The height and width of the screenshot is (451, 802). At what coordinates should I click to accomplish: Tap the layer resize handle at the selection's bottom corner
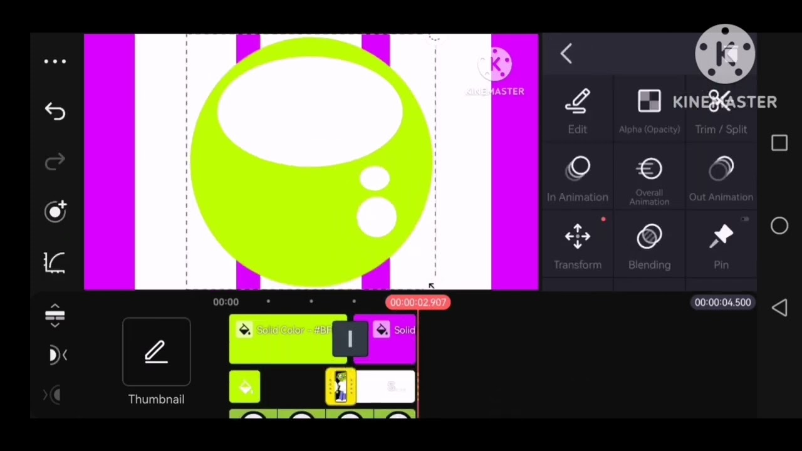click(432, 286)
